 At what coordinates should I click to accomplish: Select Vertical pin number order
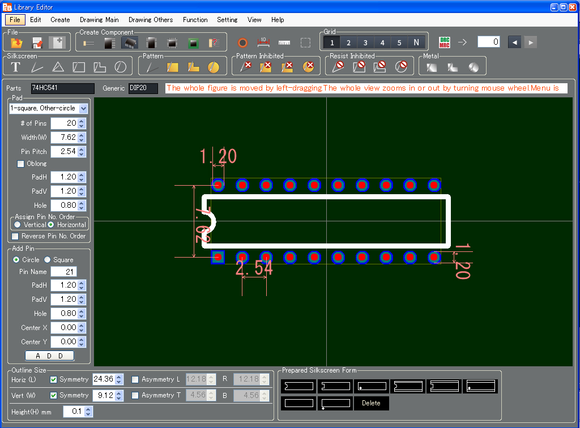click(18, 225)
